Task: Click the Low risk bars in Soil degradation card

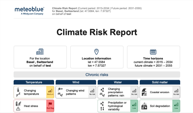Action: pos(176,105)
